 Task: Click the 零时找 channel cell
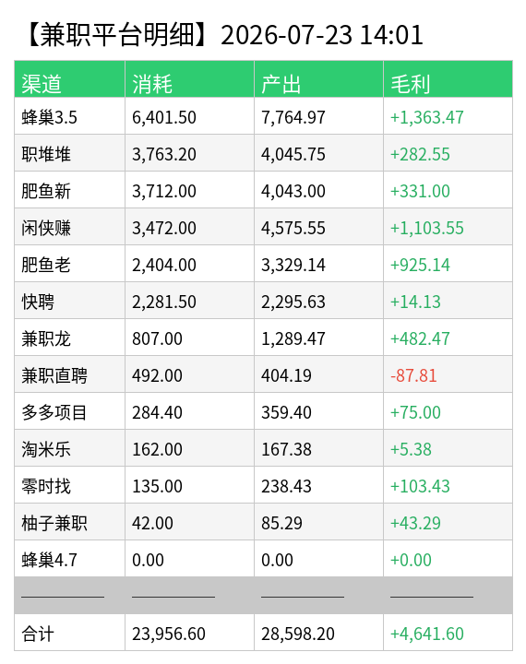pyautogui.click(x=69, y=485)
